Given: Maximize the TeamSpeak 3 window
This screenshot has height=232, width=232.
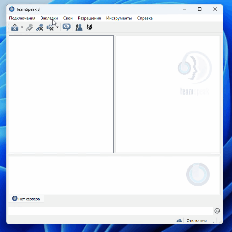Looking at the screenshot, I should pyautogui.click(x=200, y=9).
